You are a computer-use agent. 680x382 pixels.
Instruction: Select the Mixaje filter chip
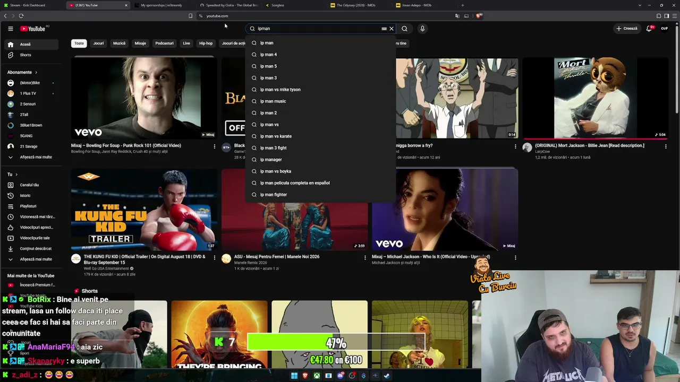click(140, 44)
